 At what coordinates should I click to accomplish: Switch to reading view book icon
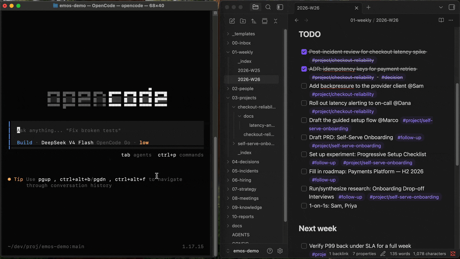click(441, 20)
